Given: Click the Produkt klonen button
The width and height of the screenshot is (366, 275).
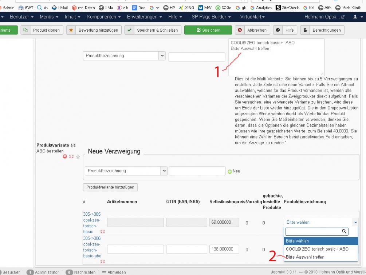Looking at the screenshot, I should click(x=42, y=30).
